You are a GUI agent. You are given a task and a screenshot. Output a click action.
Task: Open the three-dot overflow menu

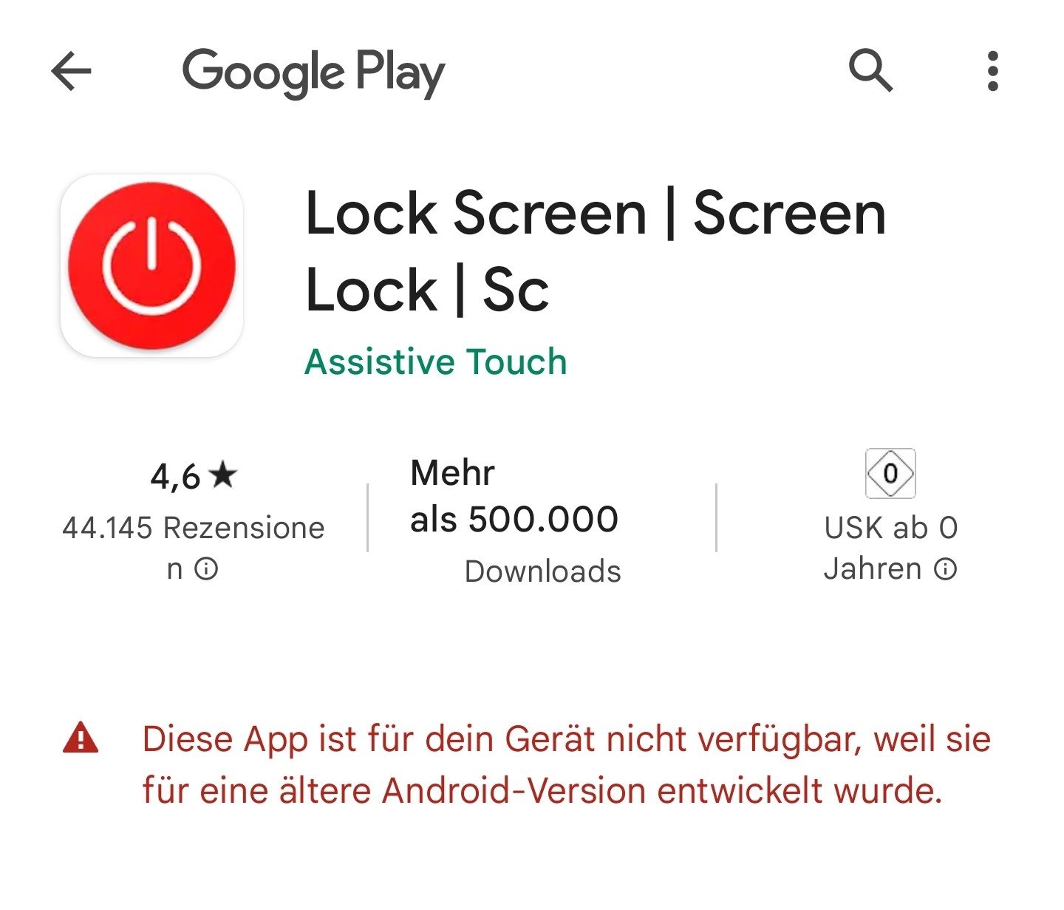coord(993,71)
